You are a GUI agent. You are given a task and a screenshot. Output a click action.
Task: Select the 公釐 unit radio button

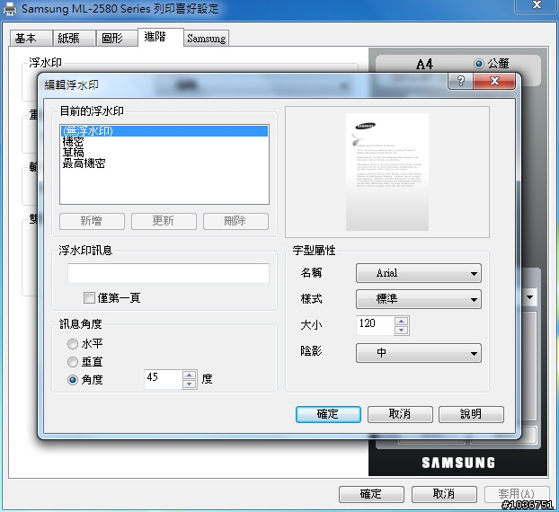point(479,64)
